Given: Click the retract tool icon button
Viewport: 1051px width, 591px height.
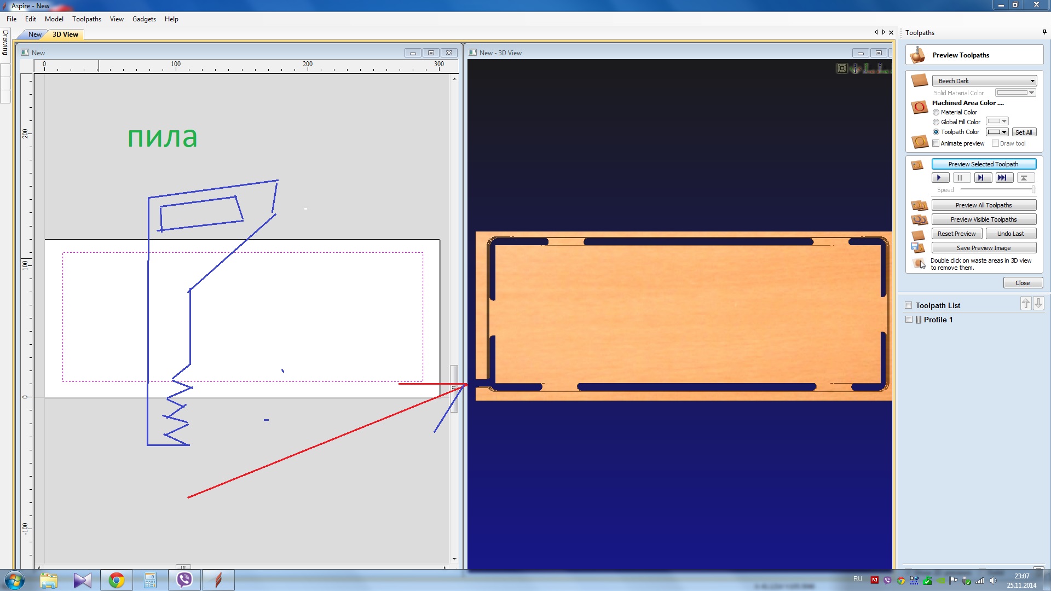Looking at the screenshot, I should coord(1025,178).
